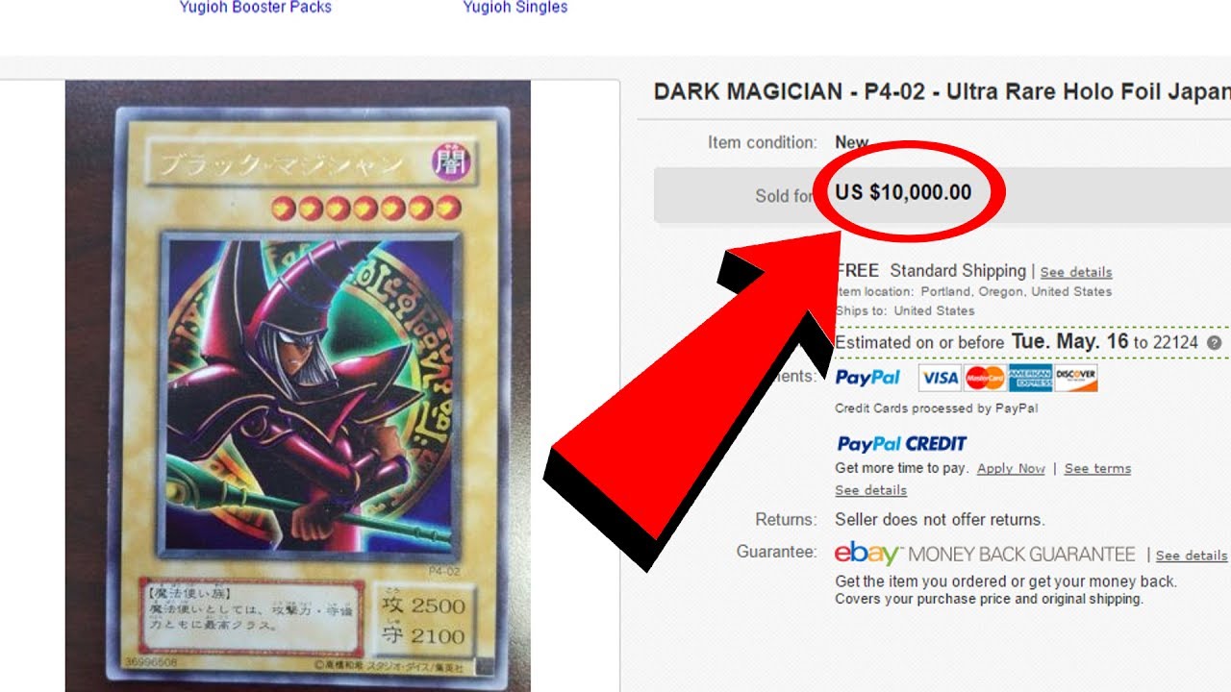
Task: Click Apply Now for PayPal Credit
Action: coord(1011,469)
